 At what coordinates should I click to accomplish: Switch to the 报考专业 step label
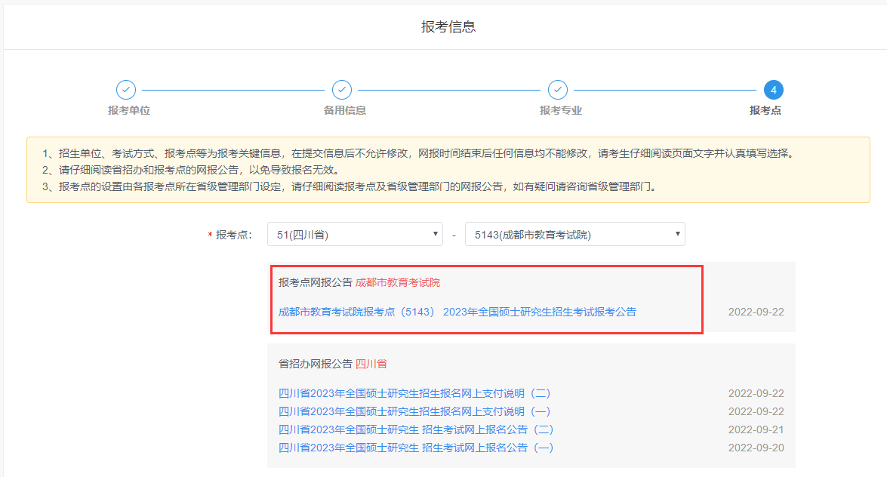[561, 110]
